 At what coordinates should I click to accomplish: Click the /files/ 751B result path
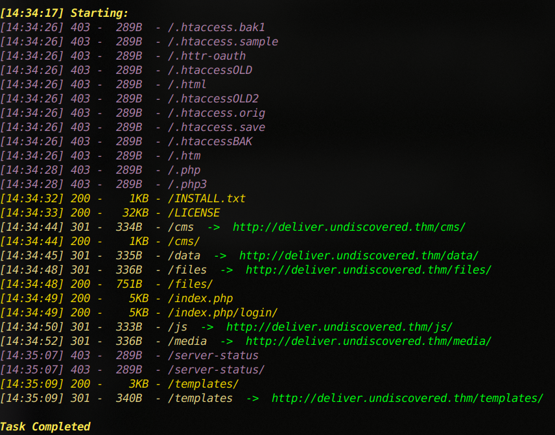(191, 284)
